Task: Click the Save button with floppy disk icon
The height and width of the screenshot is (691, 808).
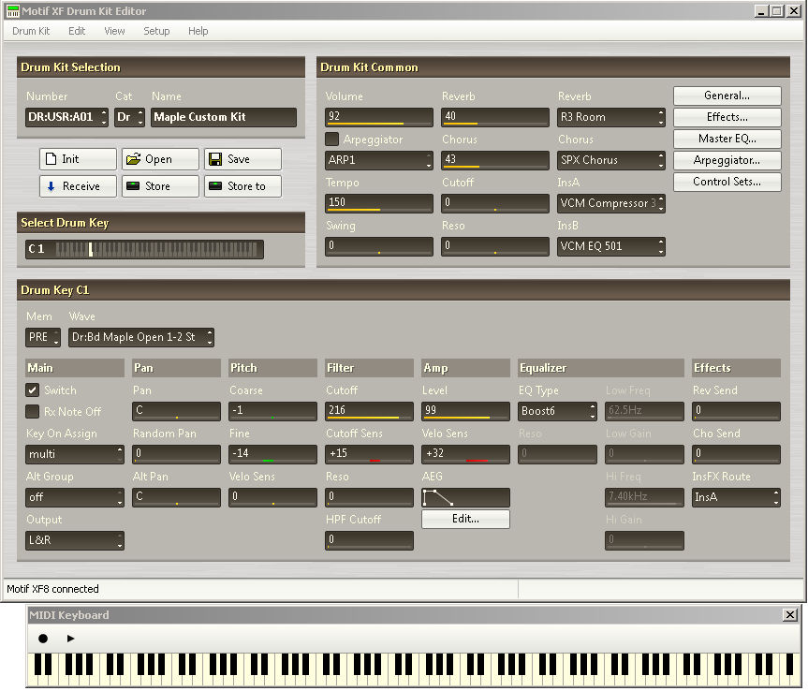Action: coord(242,159)
